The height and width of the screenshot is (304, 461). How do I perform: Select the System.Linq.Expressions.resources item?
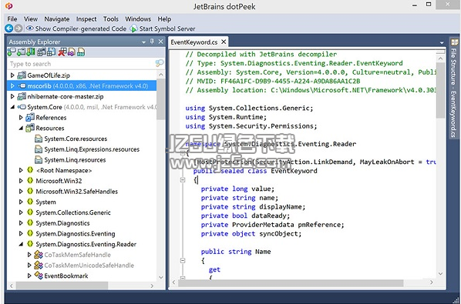92,149
